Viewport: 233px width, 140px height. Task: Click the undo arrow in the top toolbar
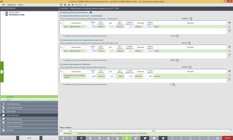point(73,5)
